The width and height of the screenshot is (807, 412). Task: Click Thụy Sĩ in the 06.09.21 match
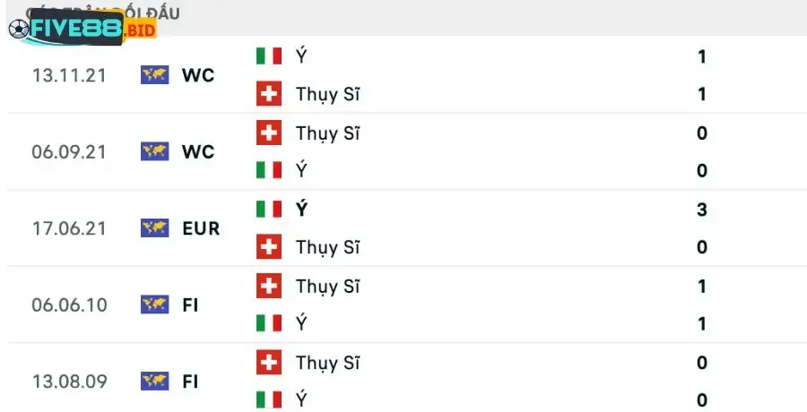tap(328, 133)
